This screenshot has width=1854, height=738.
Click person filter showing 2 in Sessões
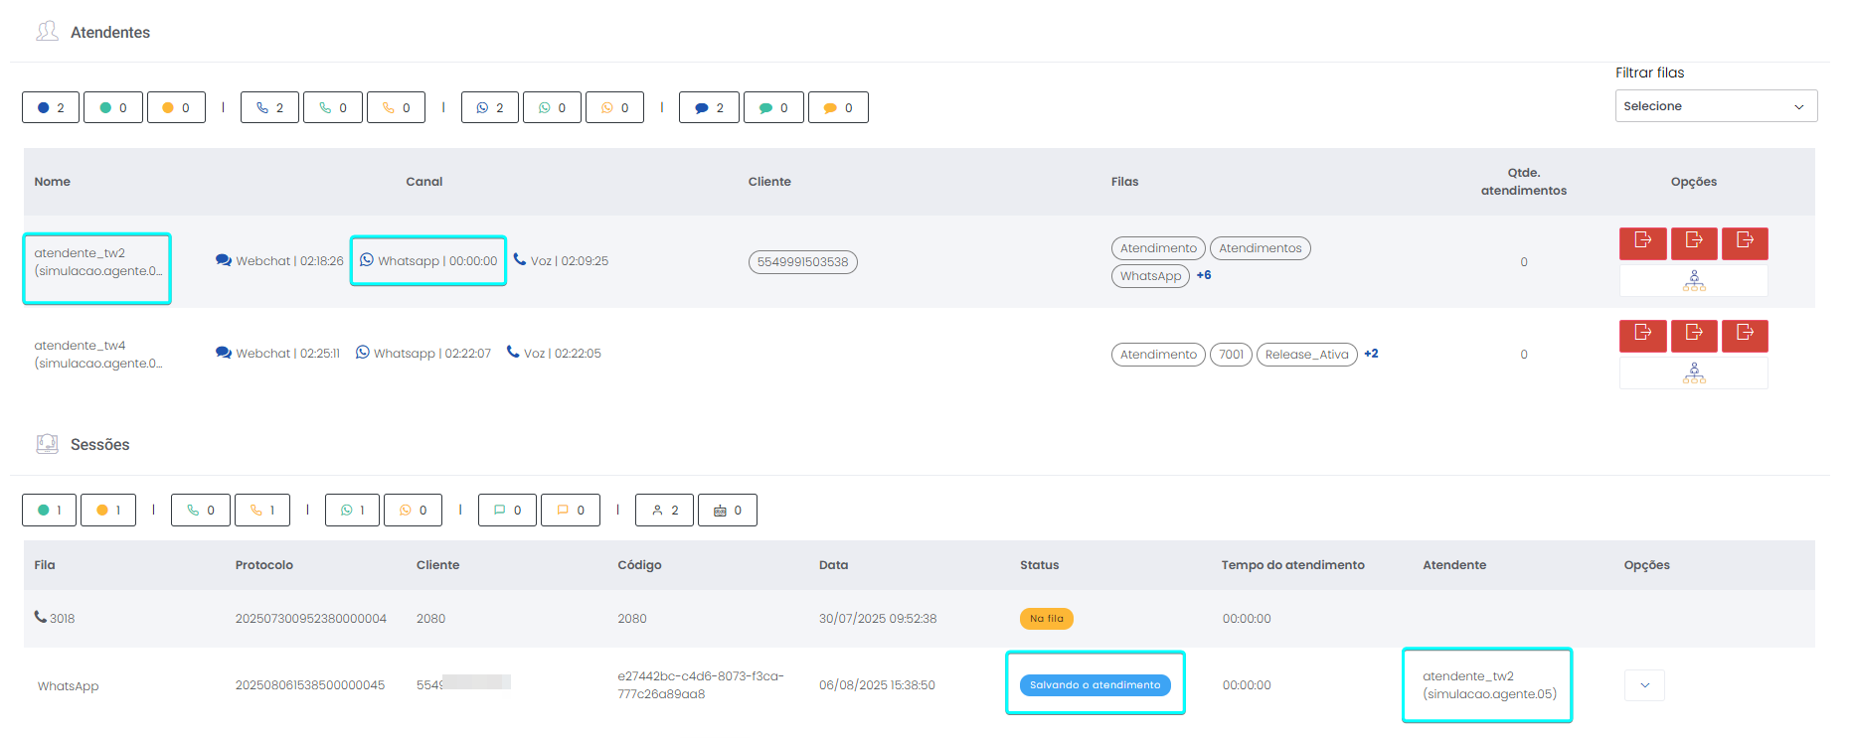point(664,511)
